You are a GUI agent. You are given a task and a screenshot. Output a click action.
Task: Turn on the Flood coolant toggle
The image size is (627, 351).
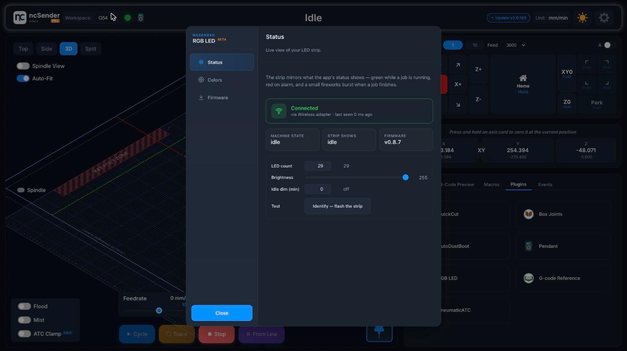(24, 306)
